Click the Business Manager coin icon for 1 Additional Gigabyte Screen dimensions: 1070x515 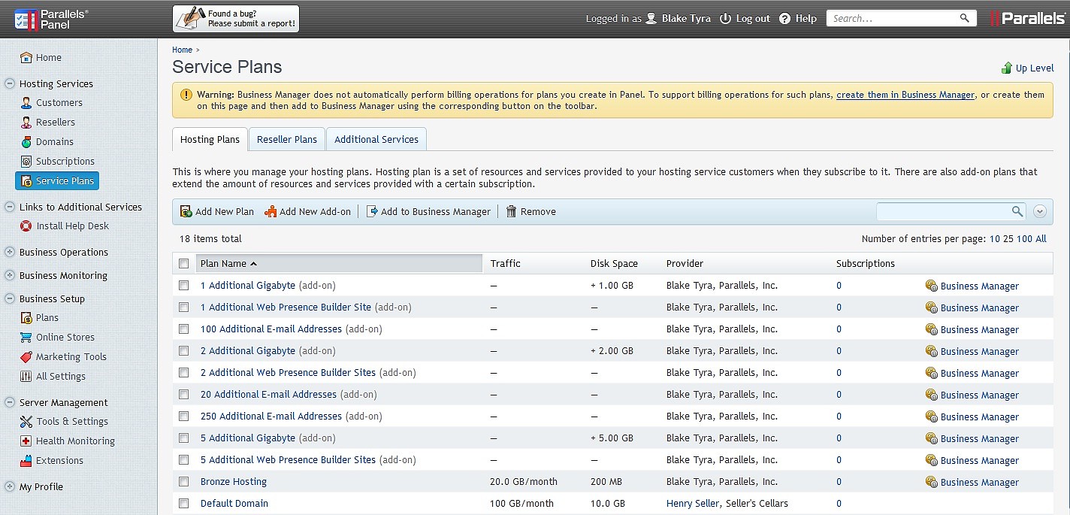pyautogui.click(x=932, y=285)
